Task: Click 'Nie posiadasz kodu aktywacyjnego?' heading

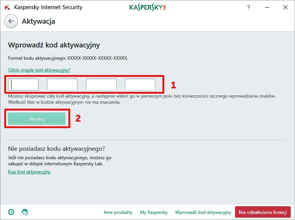Action: [57, 149]
